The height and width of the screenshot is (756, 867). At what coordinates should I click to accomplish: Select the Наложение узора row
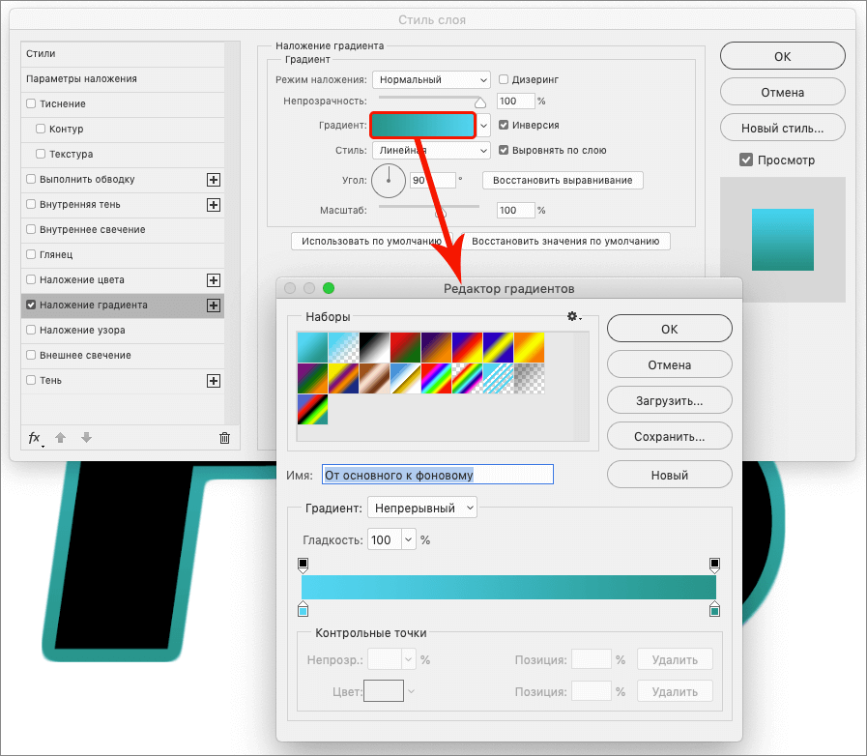[123, 331]
